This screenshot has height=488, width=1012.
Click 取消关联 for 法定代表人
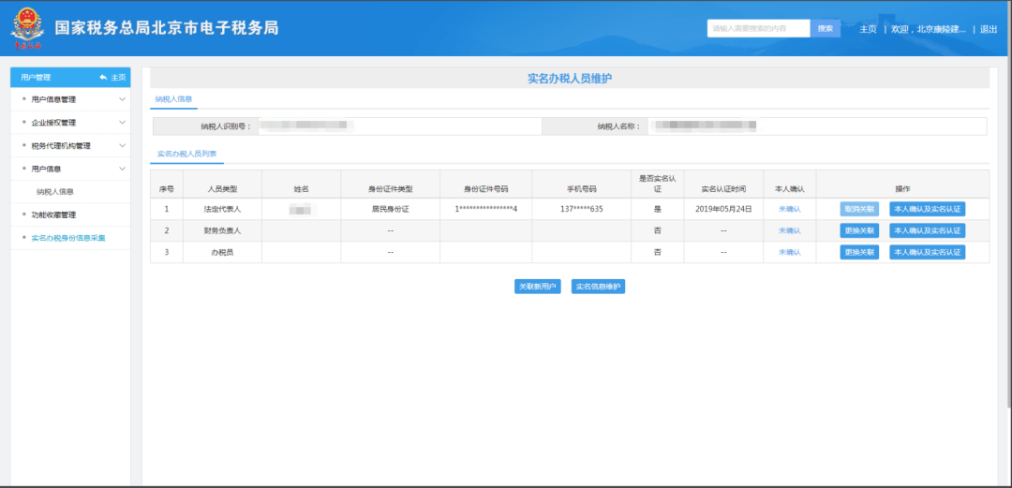[x=859, y=209]
